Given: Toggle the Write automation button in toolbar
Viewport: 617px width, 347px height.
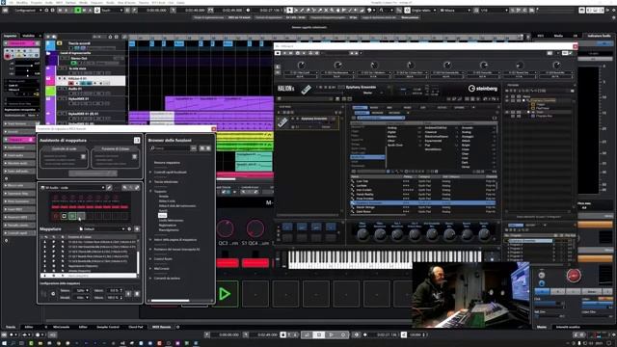Looking at the screenshot, I should tap(84, 10).
